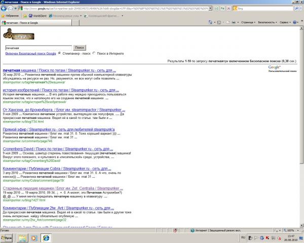This screenshot has height=243, width=304.
Task: Go back with the browser Back arrow
Action: 4,9
